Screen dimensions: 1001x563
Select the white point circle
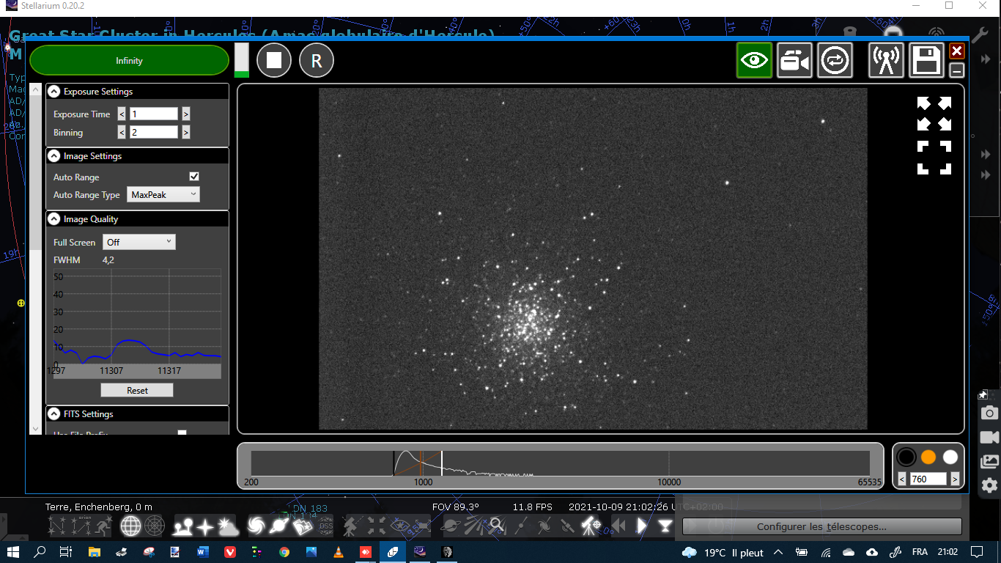point(950,457)
